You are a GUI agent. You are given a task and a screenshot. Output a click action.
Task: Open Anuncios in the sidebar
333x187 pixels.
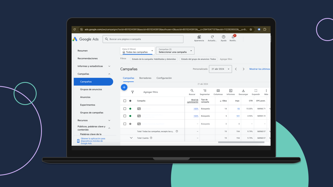pyautogui.click(x=85, y=97)
